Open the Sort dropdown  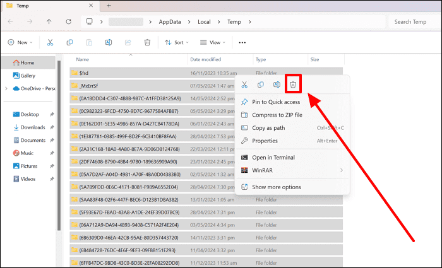tap(174, 43)
